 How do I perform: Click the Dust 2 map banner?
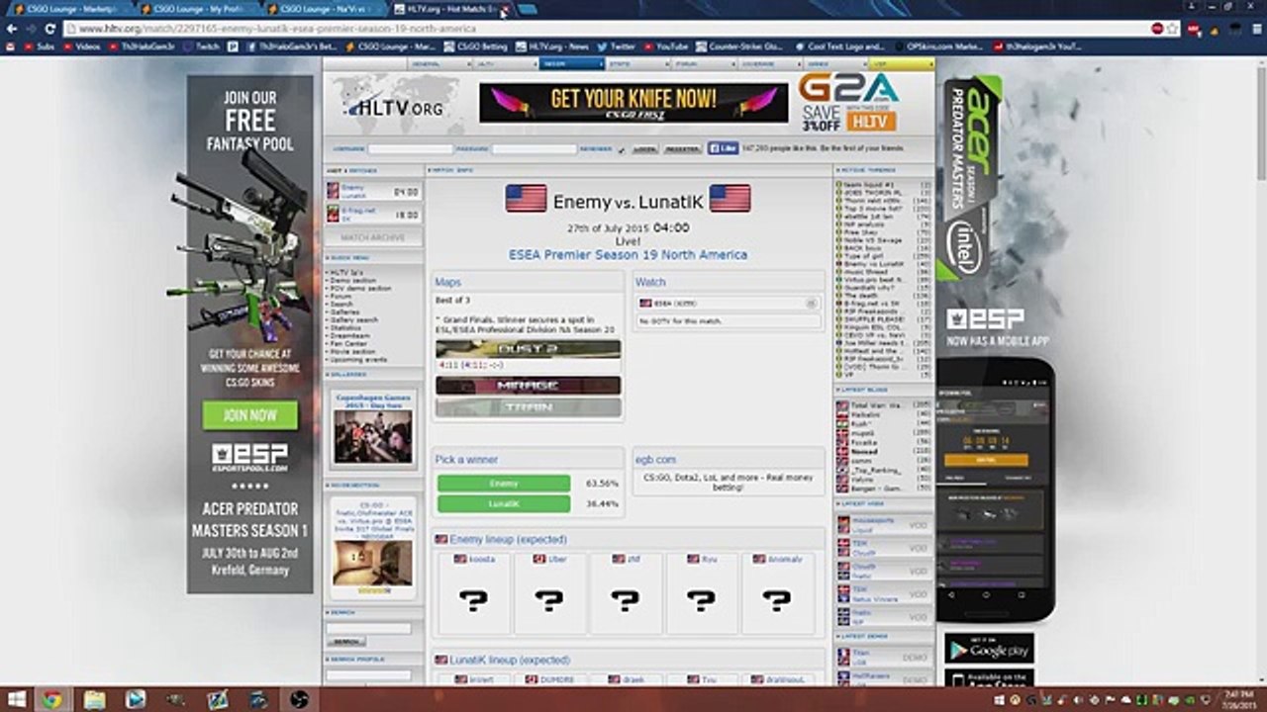[528, 349]
